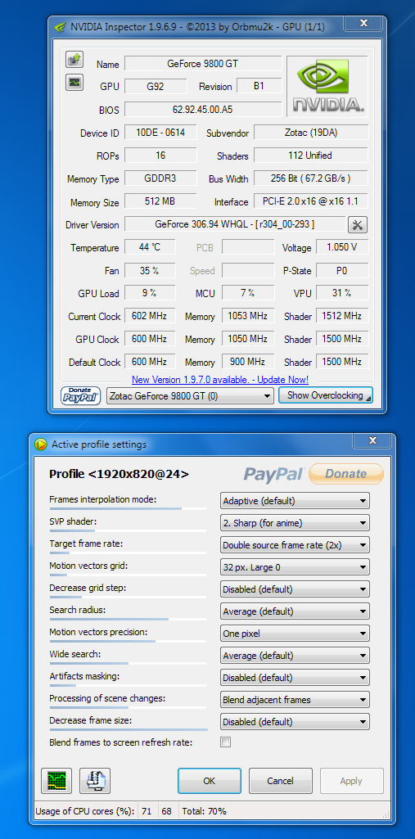Click the Memory Type value GDDR3
This screenshot has width=415, height=839.
coord(160,178)
